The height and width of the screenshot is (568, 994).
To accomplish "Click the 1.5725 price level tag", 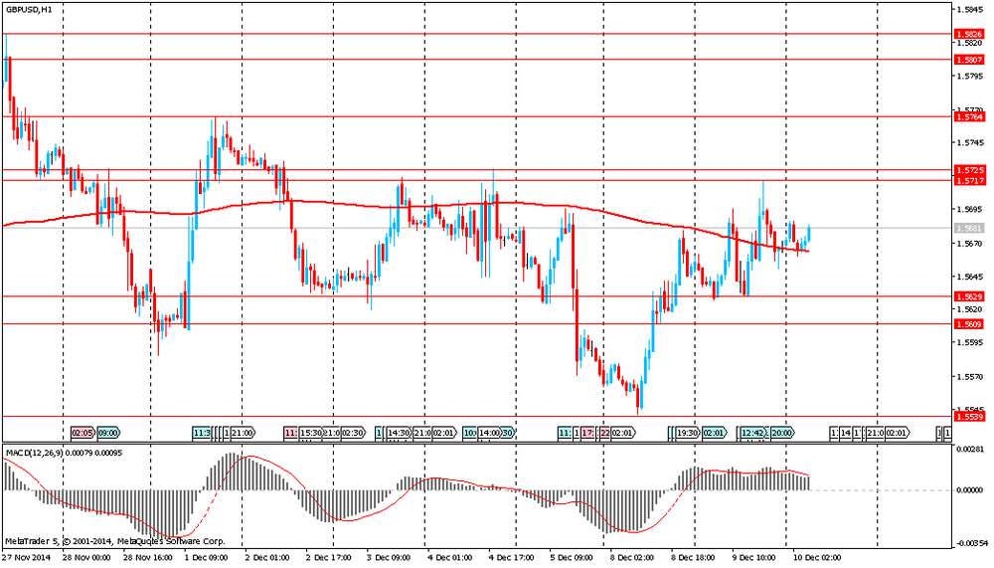I will click(x=968, y=171).
